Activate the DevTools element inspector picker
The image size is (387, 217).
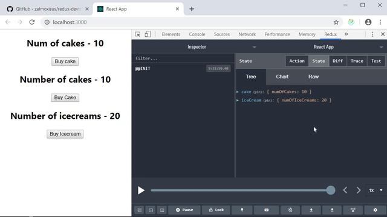138,34
